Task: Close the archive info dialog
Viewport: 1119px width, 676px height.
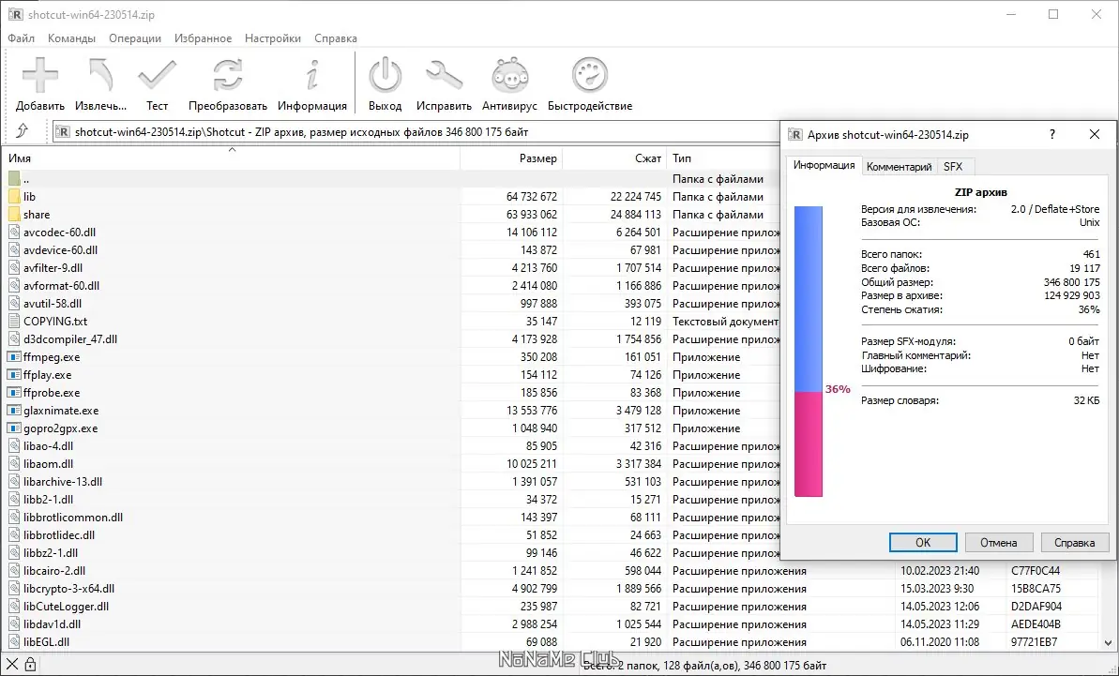Action: (1095, 134)
